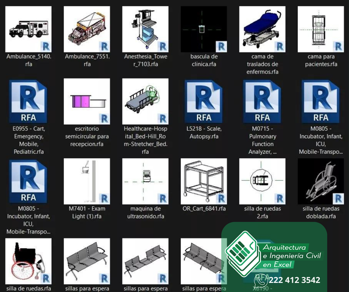This screenshot has width=349, height=292.
Task: Select the Healthcare Hospital Stretcher Bed file
Action: click(146, 102)
